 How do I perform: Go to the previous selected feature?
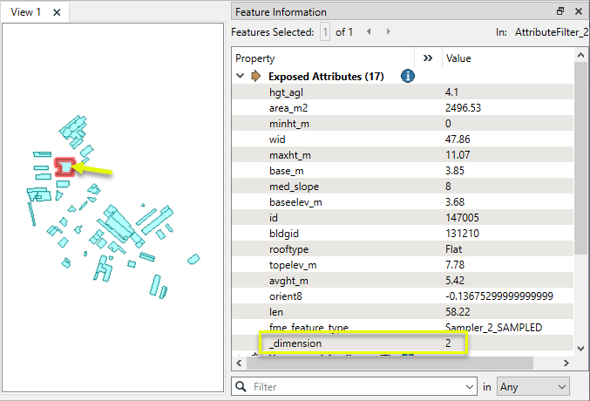[x=369, y=32]
